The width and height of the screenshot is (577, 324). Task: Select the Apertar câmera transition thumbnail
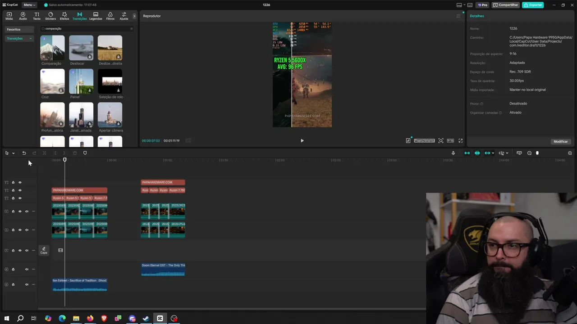coord(110,115)
